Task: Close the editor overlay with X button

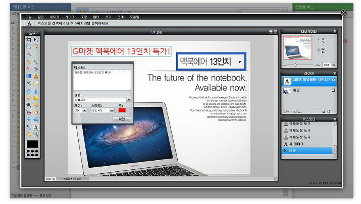Action: pyautogui.click(x=343, y=13)
